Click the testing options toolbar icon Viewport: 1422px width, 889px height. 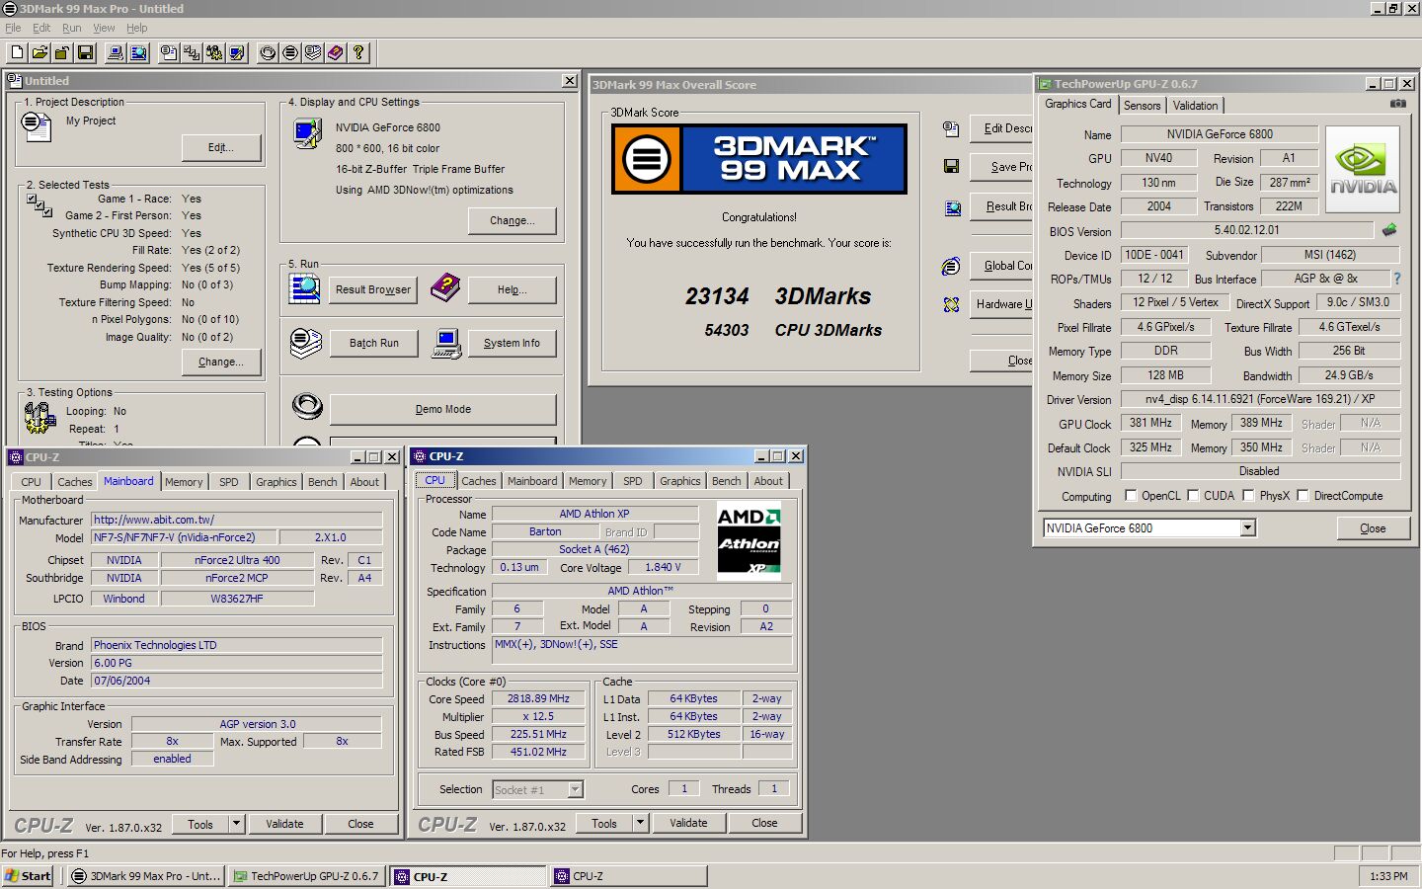click(214, 52)
